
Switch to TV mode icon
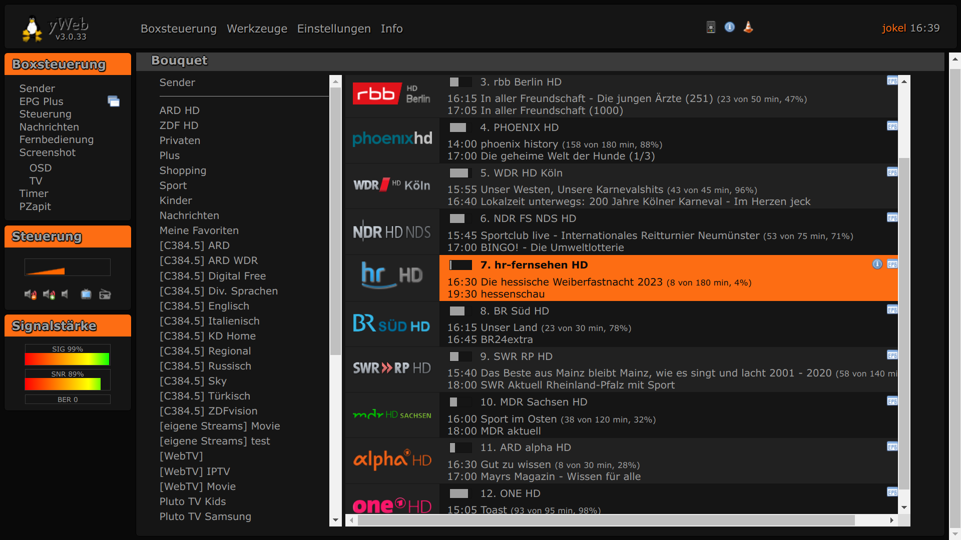(x=86, y=294)
